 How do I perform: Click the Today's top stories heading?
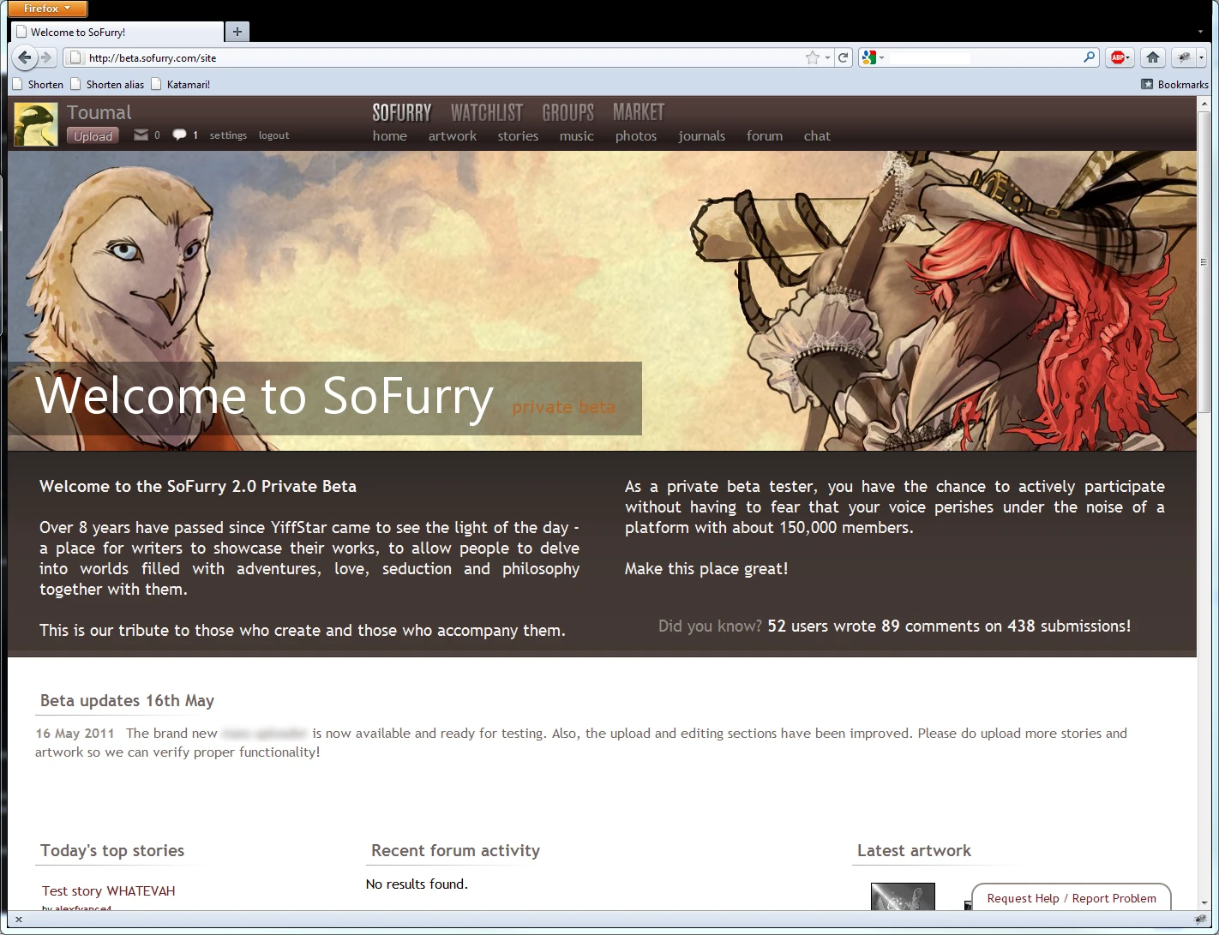[112, 850]
